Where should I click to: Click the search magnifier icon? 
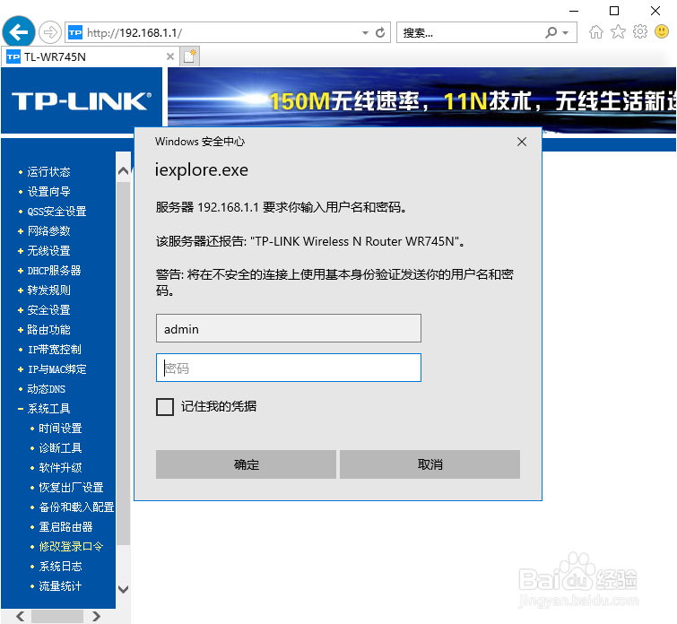point(551,32)
